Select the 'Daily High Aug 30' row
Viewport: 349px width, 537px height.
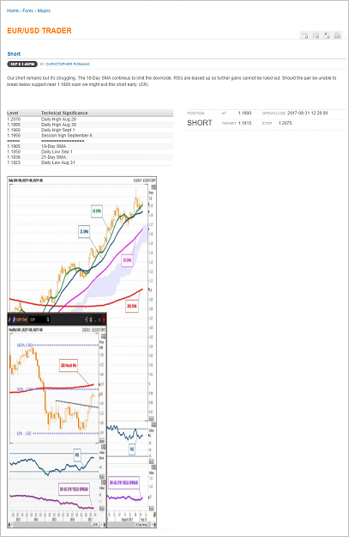(90, 125)
